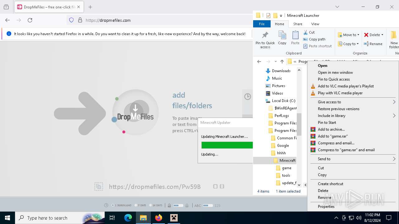The image size is (399, 224).
Task: Share link via Odnoklassniki icon
Action: tap(222, 186)
